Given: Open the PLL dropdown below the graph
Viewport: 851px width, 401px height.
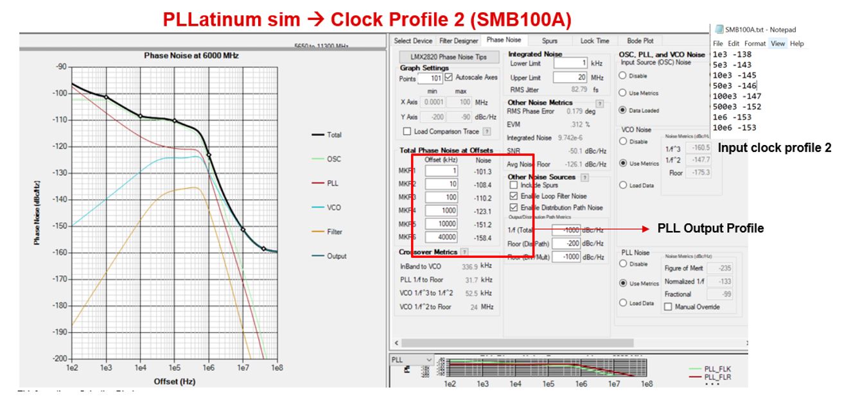Looking at the screenshot, I should [411, 360].
